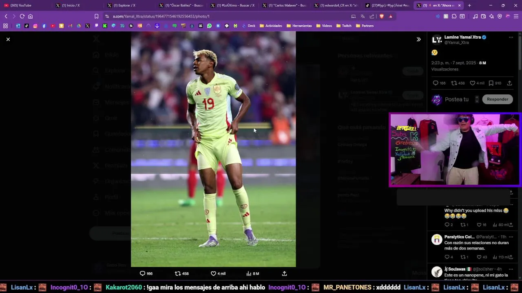Focus the 'Postea tu' reply field
Image resolution: width=522 pixels, height=293 pixels.
pyautogui.click(x=456, y=99)
